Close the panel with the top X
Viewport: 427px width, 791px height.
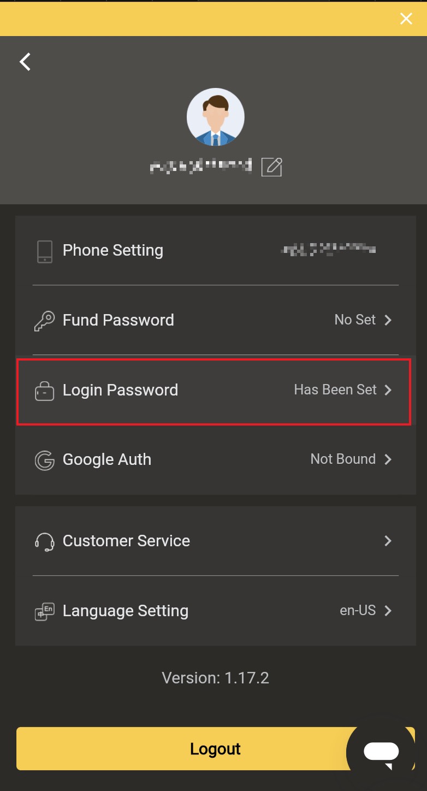click(406, 19)
